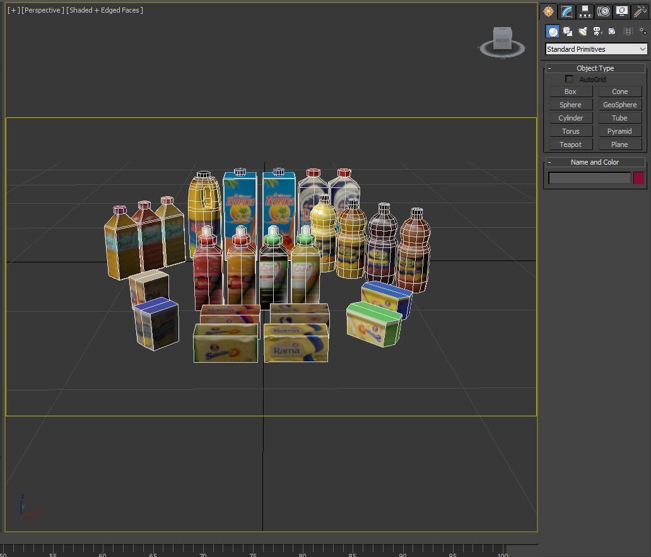Image resolution: width=651 pixels, height=557 pixels.
Task: Select the Lights category icon
Action: (x=582, y=32)
